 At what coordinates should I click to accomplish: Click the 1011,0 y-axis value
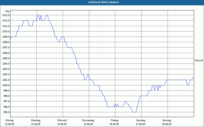pos(6,26)
